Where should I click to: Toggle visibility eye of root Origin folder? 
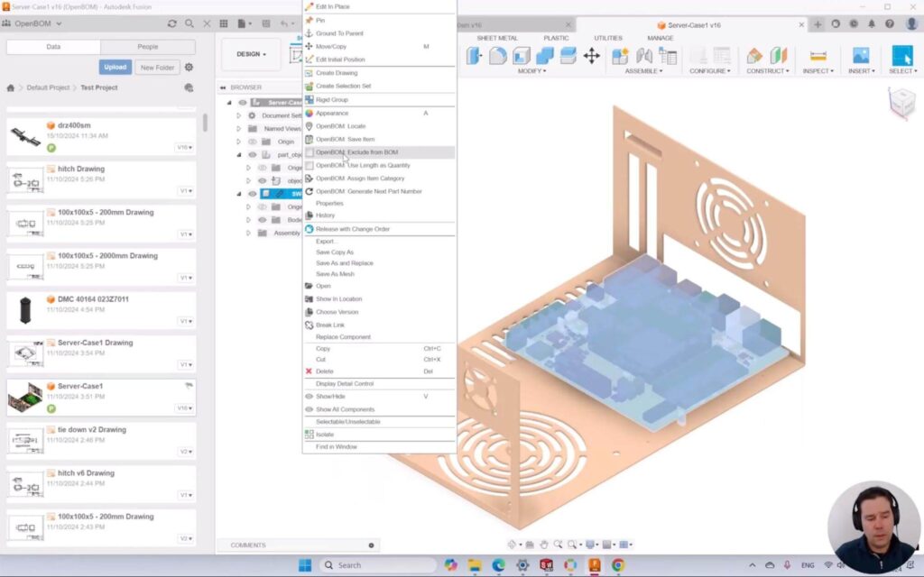[253, 142]
